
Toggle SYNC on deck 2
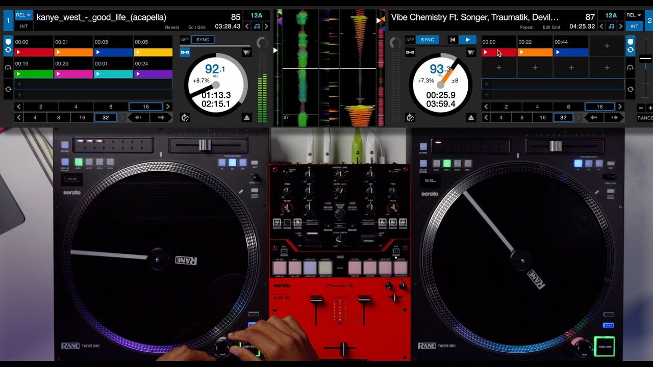tap(428, 40)
